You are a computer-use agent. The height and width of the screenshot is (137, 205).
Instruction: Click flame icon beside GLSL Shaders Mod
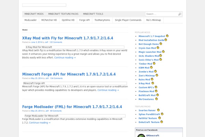pyautogui.click(x=161, y=55)
